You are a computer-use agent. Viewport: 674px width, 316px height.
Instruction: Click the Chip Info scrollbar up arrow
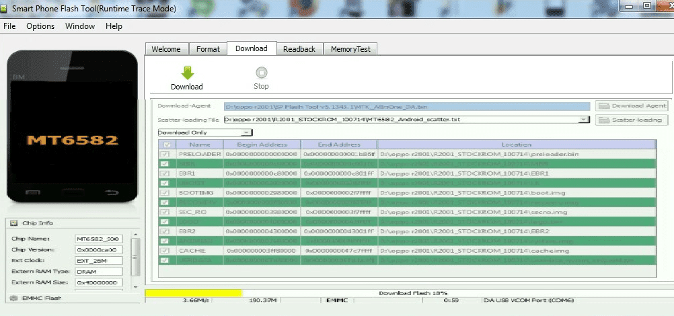pos(135,235)
